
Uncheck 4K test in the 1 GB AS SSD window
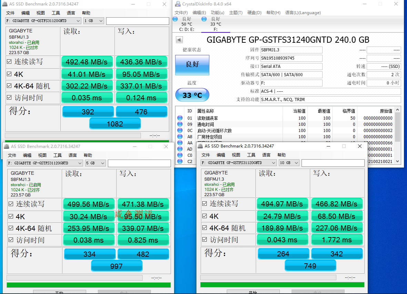point(9,74)
